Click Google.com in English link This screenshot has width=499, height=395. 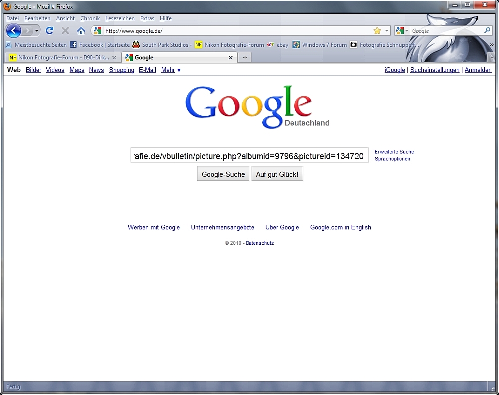[340, 227]
